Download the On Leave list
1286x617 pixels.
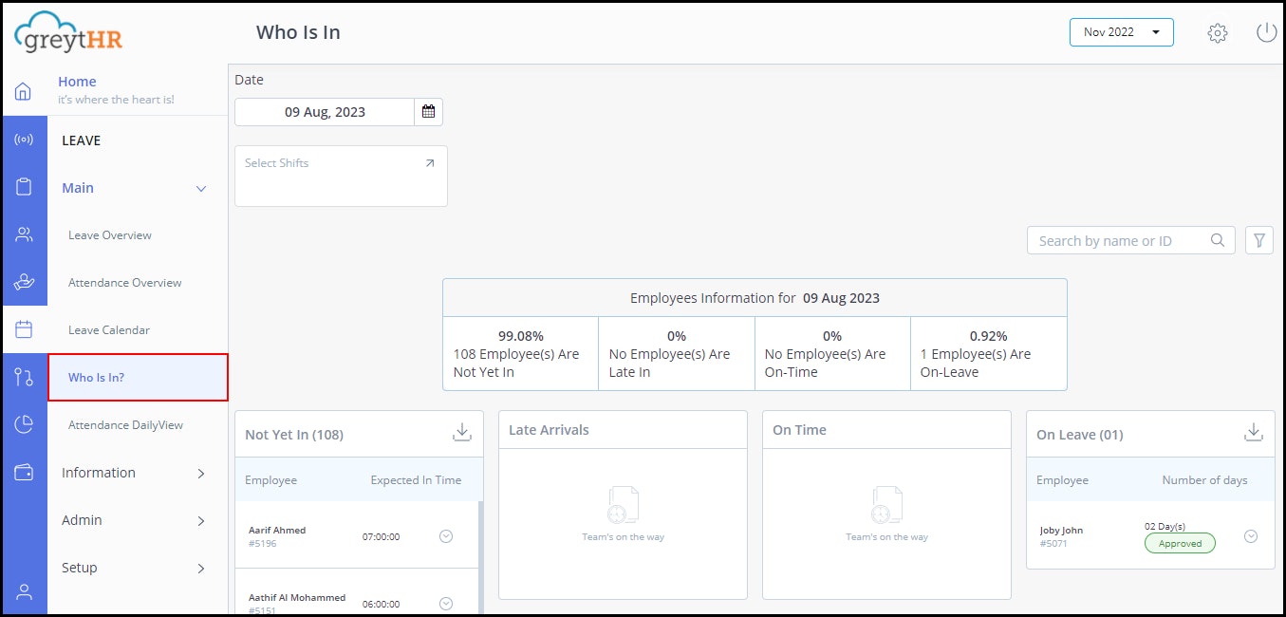pos(1254,433)
